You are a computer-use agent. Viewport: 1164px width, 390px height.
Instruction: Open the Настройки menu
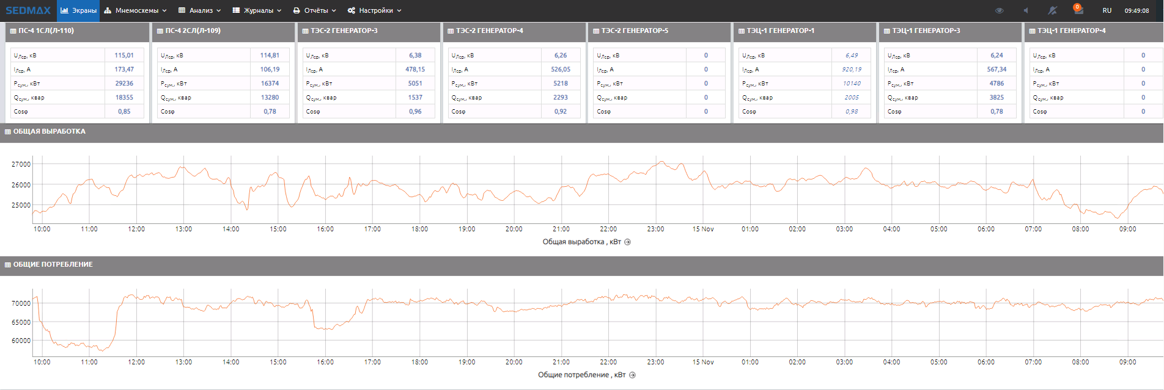click(375, 10)
